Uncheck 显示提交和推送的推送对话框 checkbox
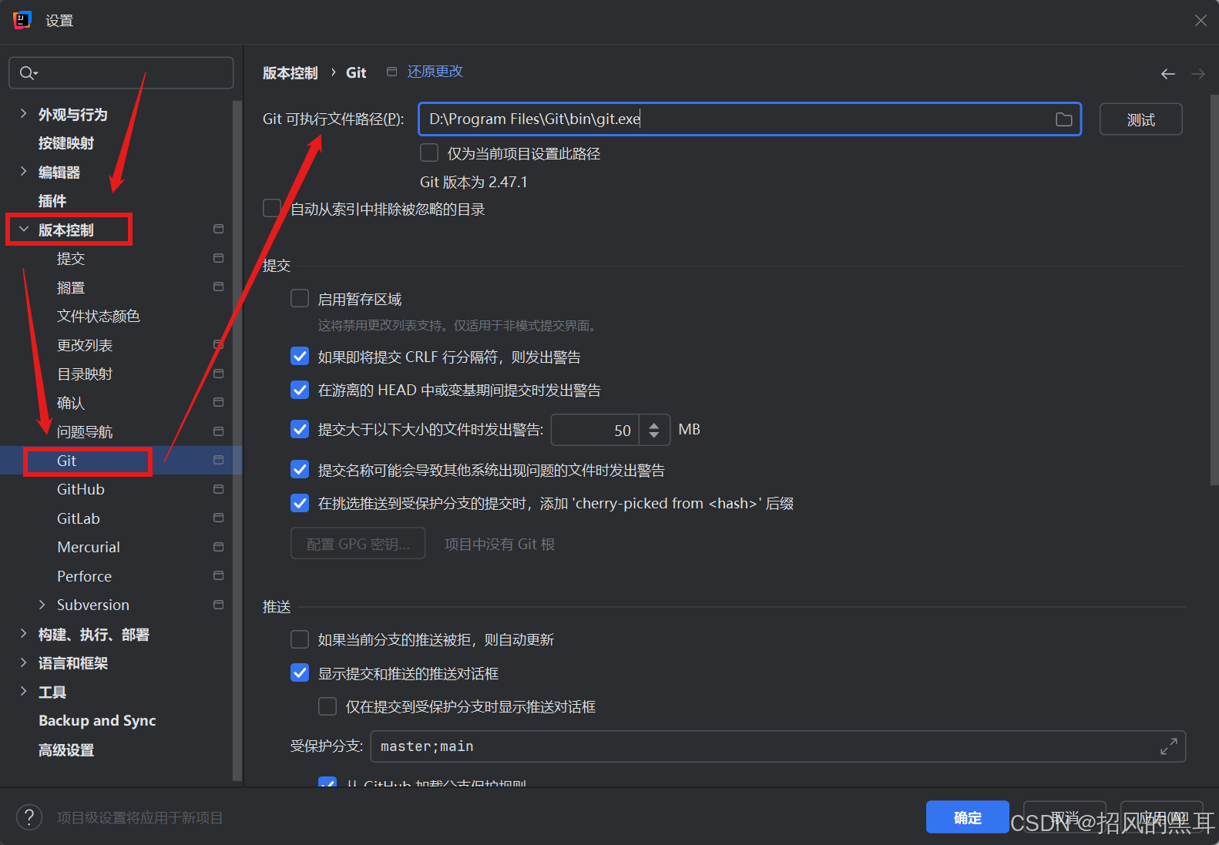The image size is (1219, 845). pyautogui.click(x=300, y=673)
